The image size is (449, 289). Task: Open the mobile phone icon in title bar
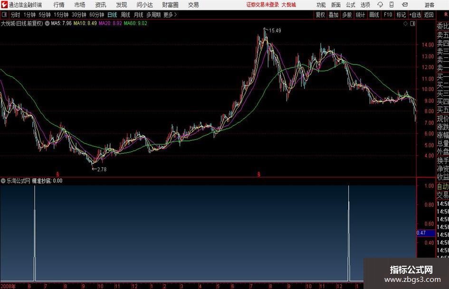pyautogui.click(x=392, y=5)
